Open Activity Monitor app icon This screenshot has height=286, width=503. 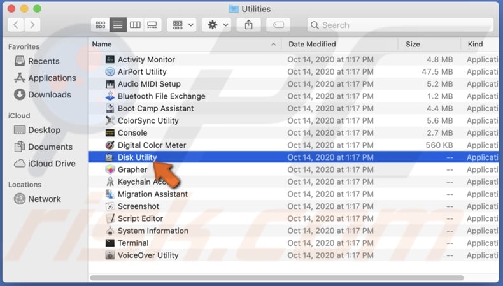click(x=110, y=59)
